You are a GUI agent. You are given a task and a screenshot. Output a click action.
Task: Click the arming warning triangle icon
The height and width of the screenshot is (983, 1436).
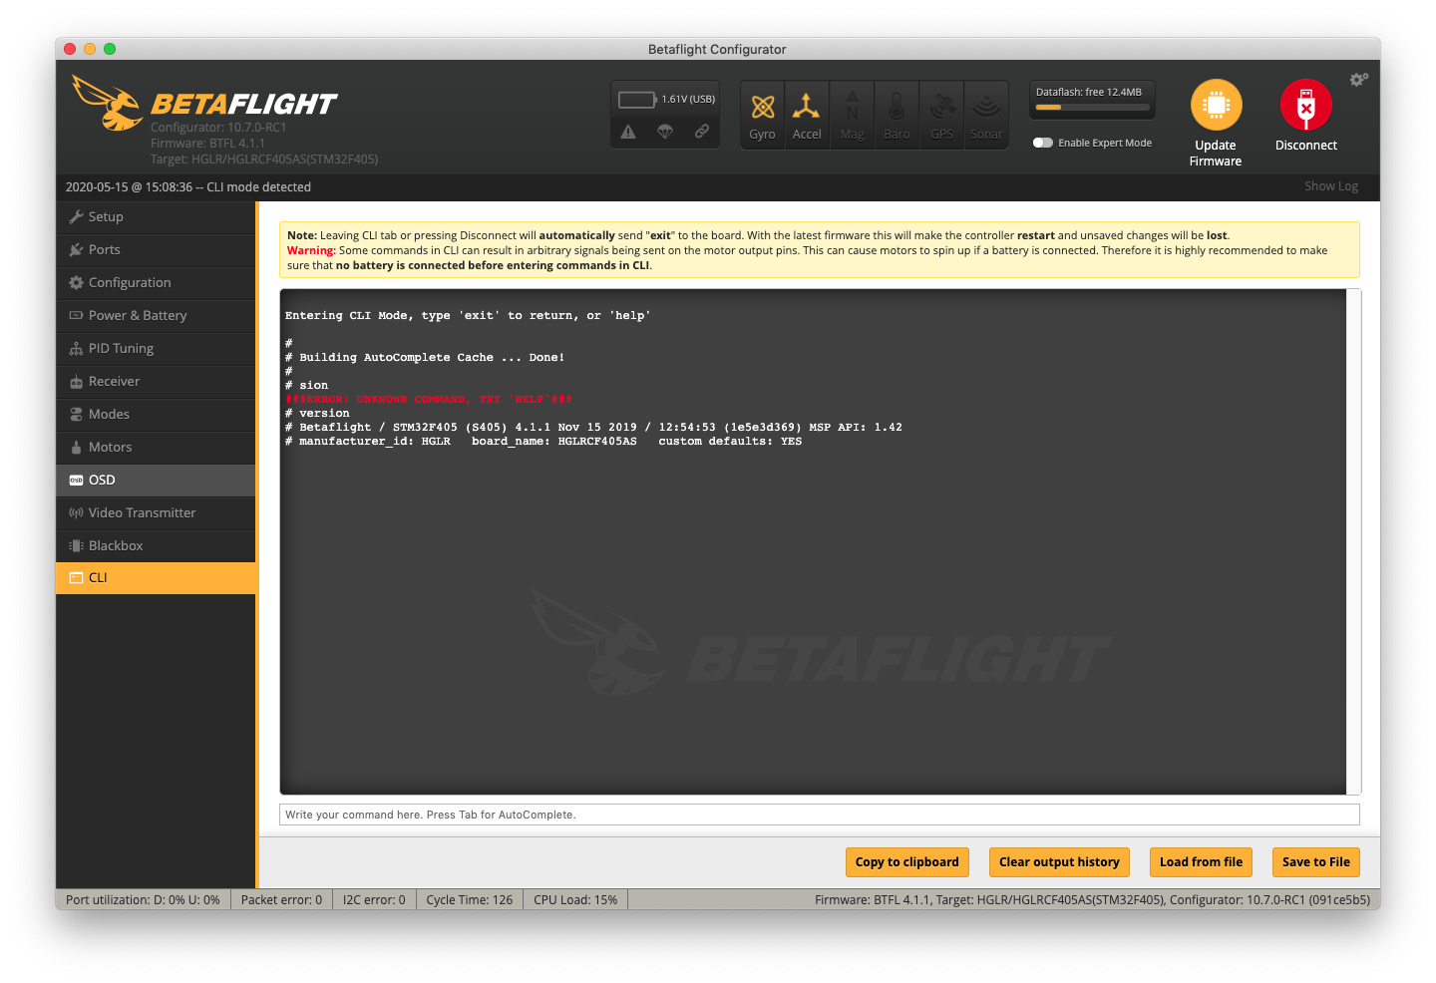628,132
